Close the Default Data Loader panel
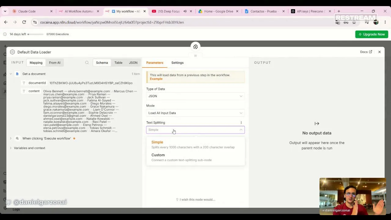Image resolution: width=391 pixels, height=220 pixels. point(379,52)
